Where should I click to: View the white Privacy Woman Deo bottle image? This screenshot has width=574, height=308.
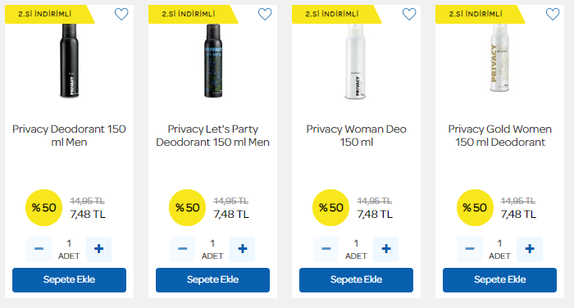355,61
